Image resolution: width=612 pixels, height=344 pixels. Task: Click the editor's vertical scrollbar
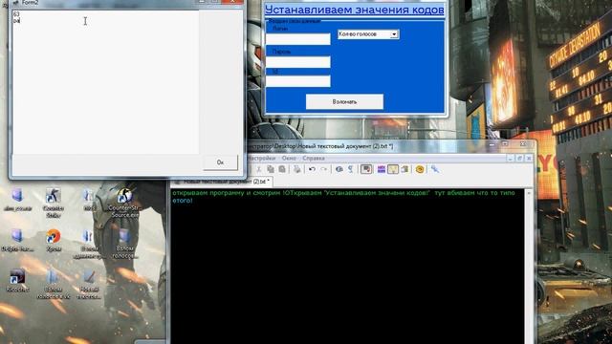click(x=529, y=267)
